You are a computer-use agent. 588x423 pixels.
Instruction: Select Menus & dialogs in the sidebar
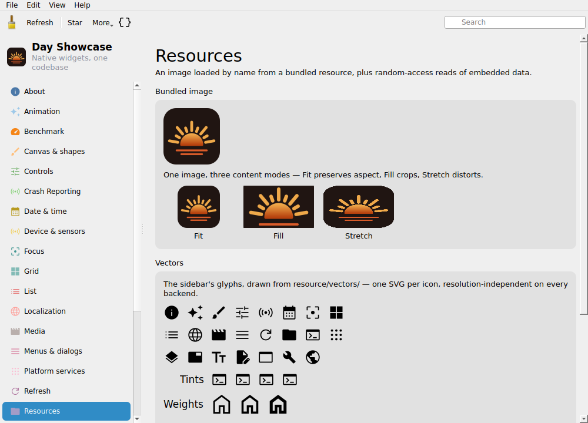(67, 351)
